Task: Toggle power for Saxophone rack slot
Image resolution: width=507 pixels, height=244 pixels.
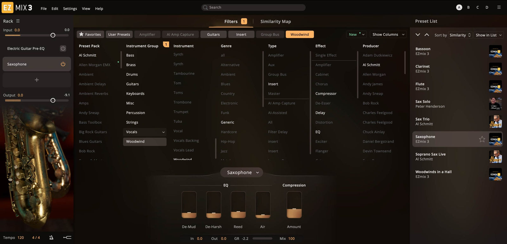Action: click(x=63, y=64)
